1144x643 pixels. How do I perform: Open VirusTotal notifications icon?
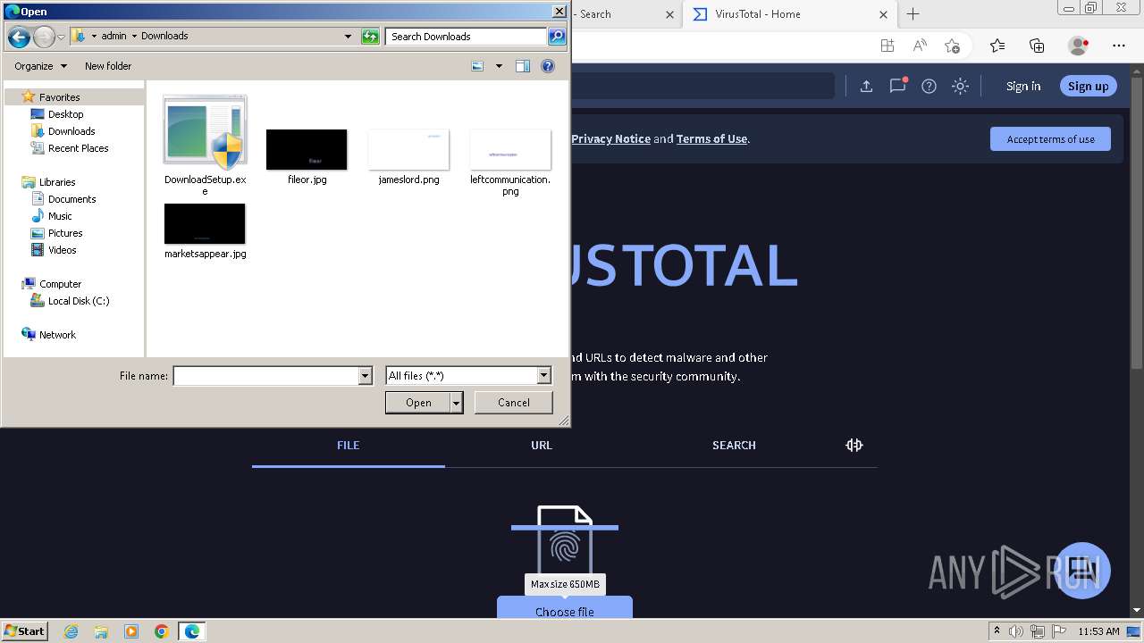(x=898, y=86)
